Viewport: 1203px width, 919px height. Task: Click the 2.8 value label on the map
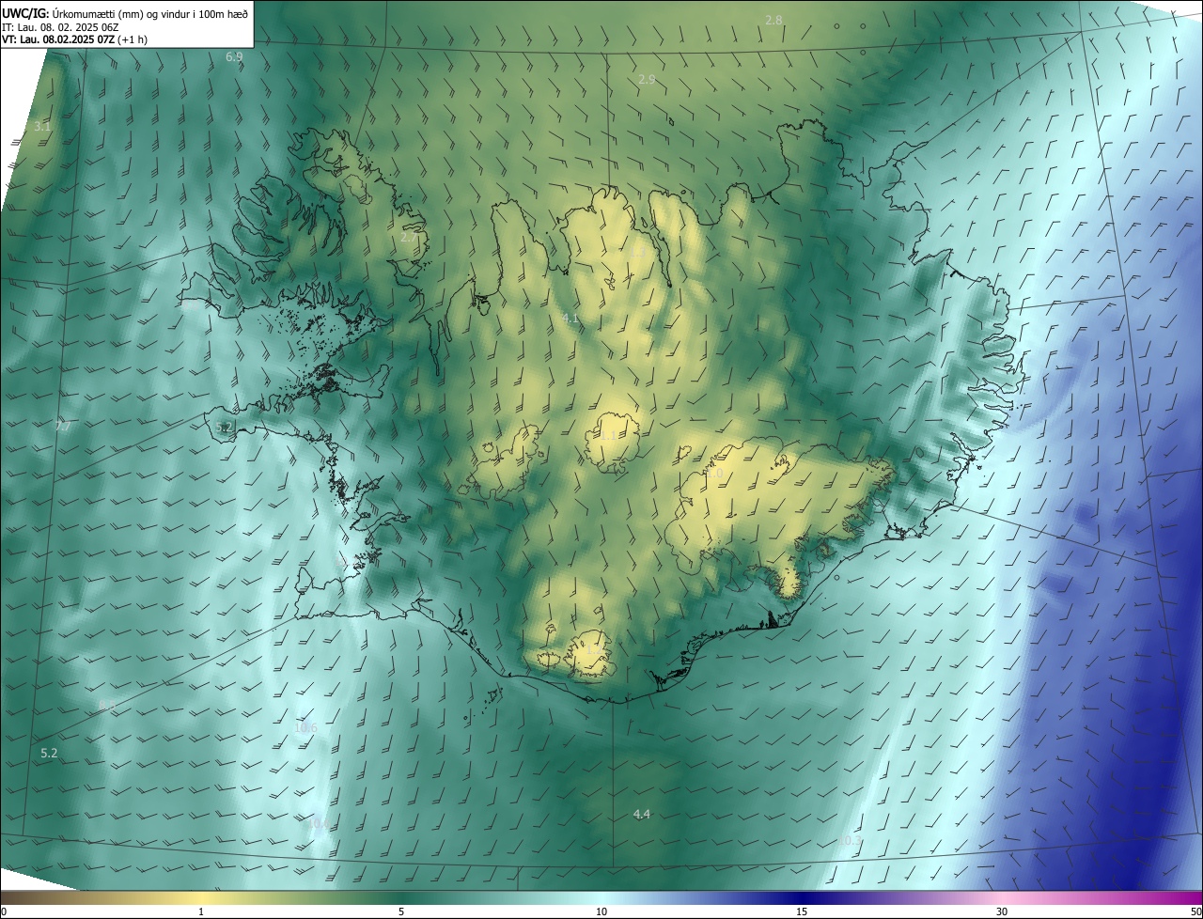[773, 20]
